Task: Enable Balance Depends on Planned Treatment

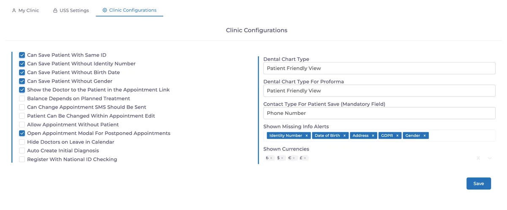Action: pos(22,98)
